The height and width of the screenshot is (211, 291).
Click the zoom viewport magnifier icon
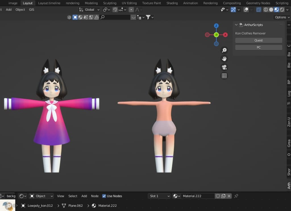click(x=224, y=50)
